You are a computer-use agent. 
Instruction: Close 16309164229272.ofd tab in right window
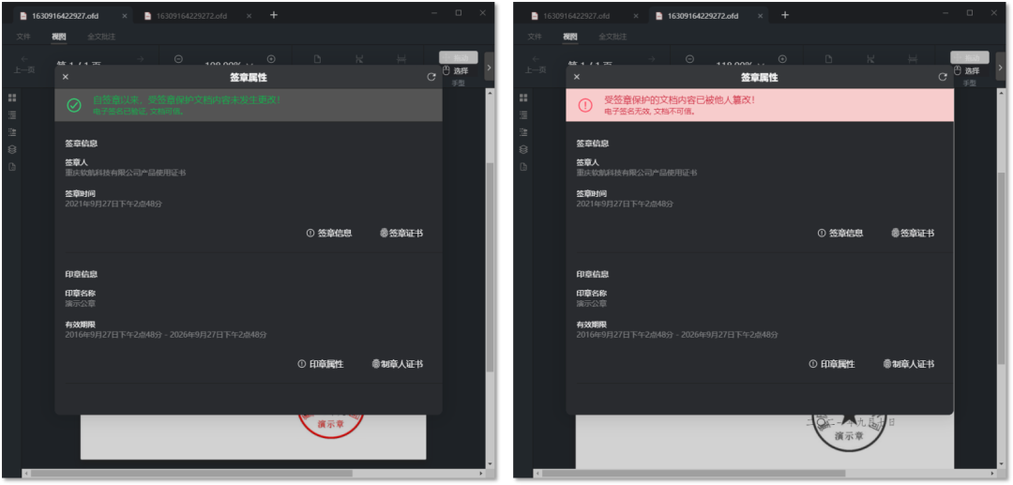[x=761, y=16]
